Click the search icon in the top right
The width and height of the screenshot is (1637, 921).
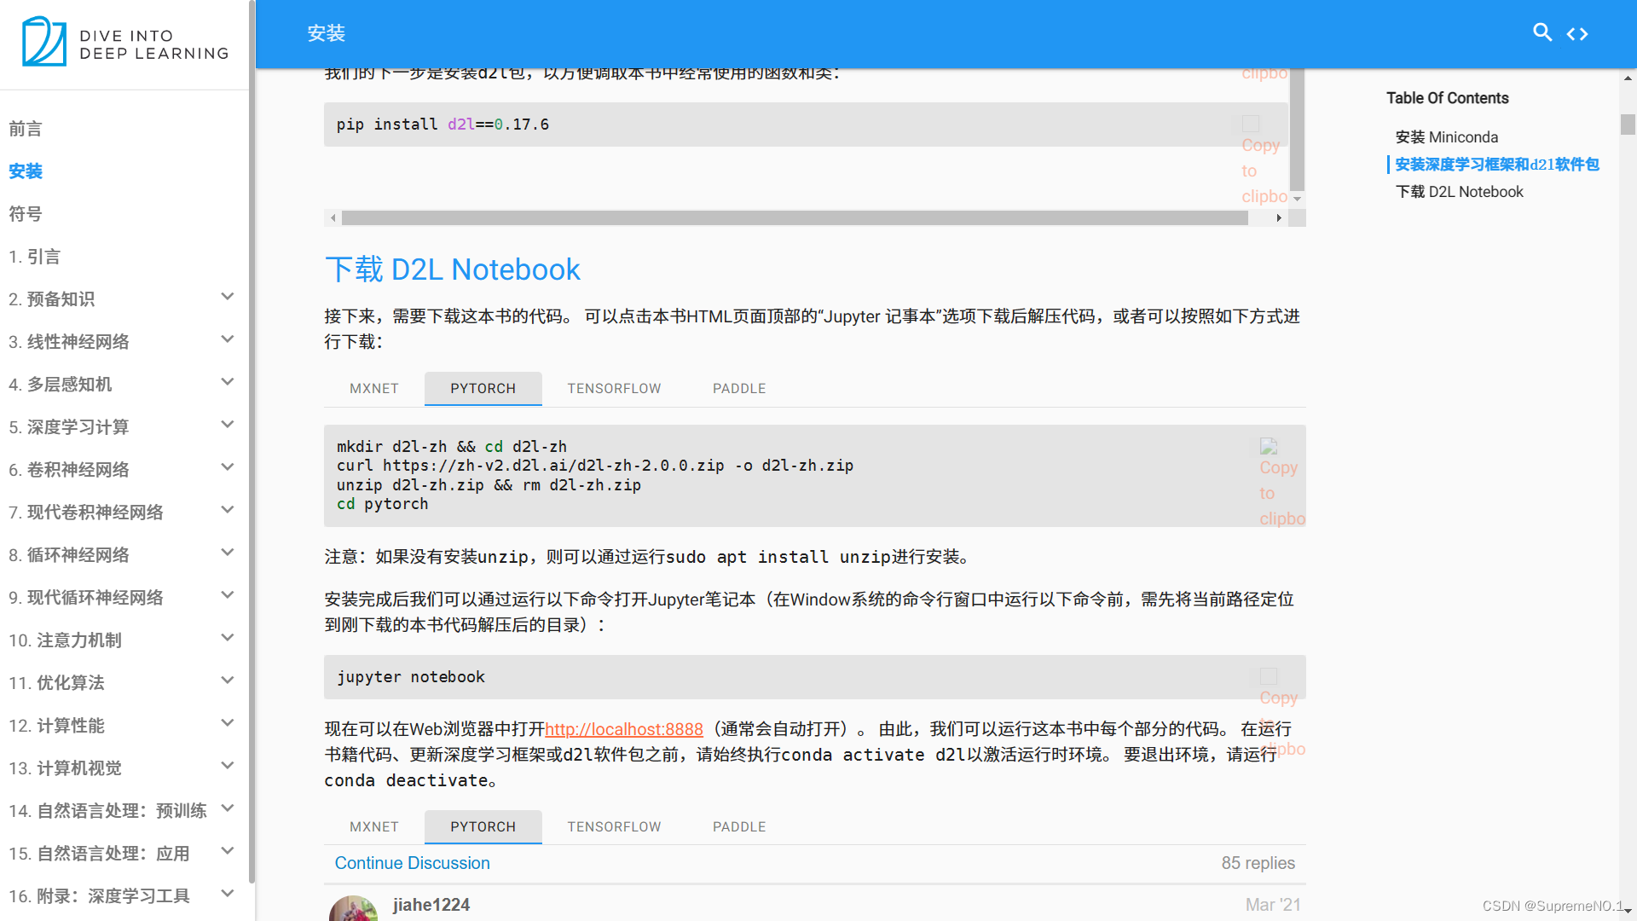point(1542,32)
